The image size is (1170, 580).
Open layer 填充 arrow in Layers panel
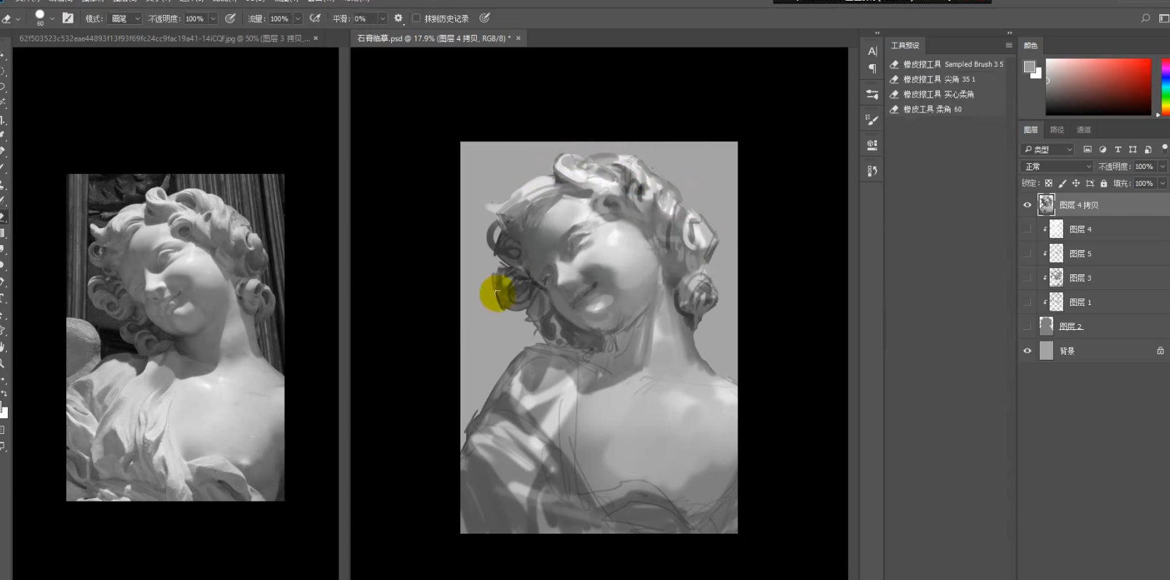pos(1163,183)
